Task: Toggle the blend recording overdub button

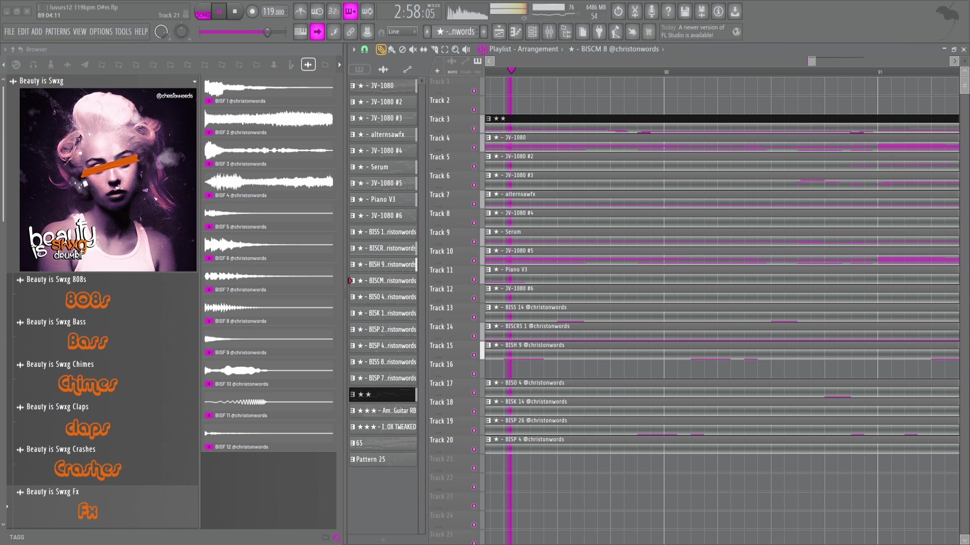Action: 351,11
